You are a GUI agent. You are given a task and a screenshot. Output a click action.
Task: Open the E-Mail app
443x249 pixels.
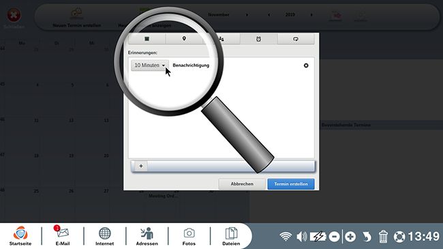tap(63, 236)
